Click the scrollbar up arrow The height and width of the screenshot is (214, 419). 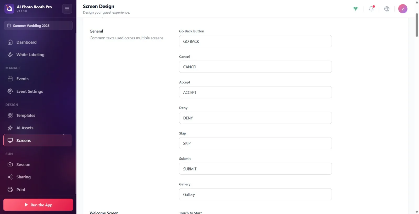417,2
